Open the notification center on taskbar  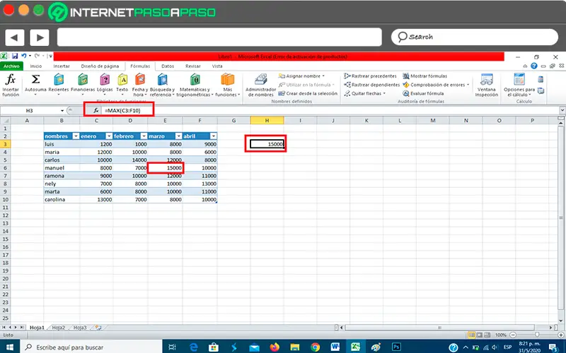[553, 347]
